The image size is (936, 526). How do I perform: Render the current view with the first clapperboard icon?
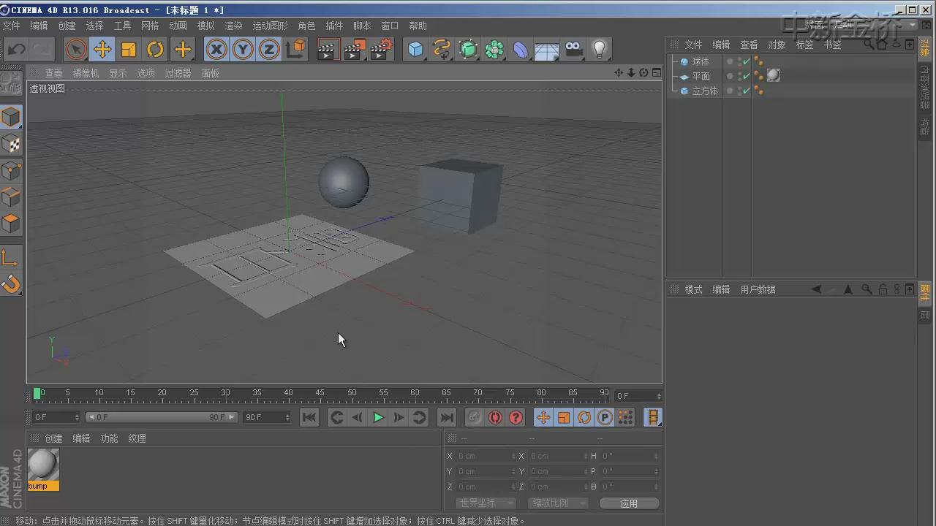coord(328,49)
